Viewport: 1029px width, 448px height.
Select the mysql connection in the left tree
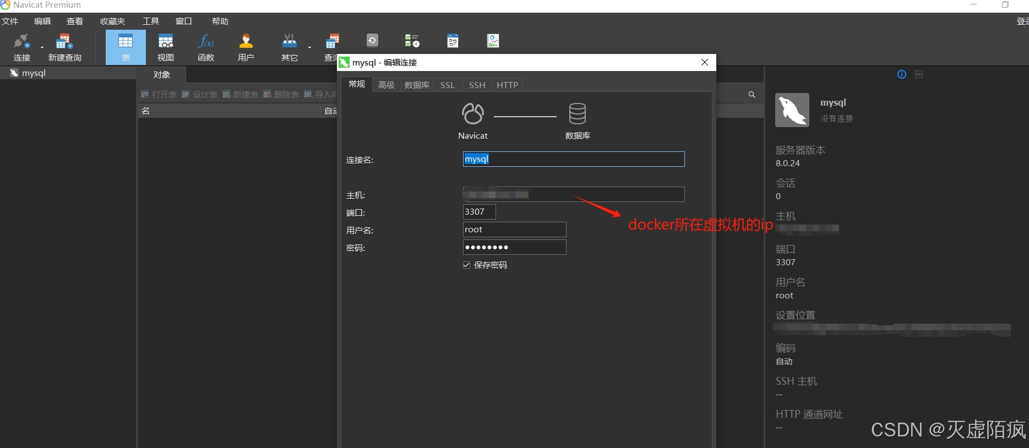(x=34, y=73)
